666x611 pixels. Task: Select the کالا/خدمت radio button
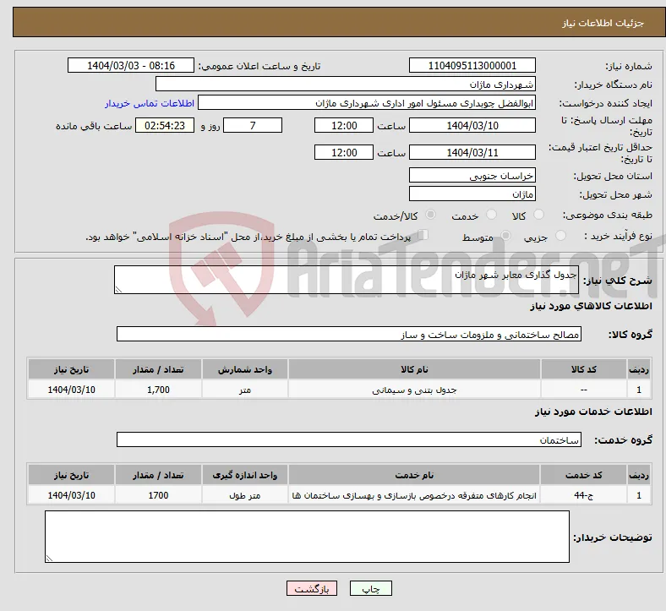[431, 215]
